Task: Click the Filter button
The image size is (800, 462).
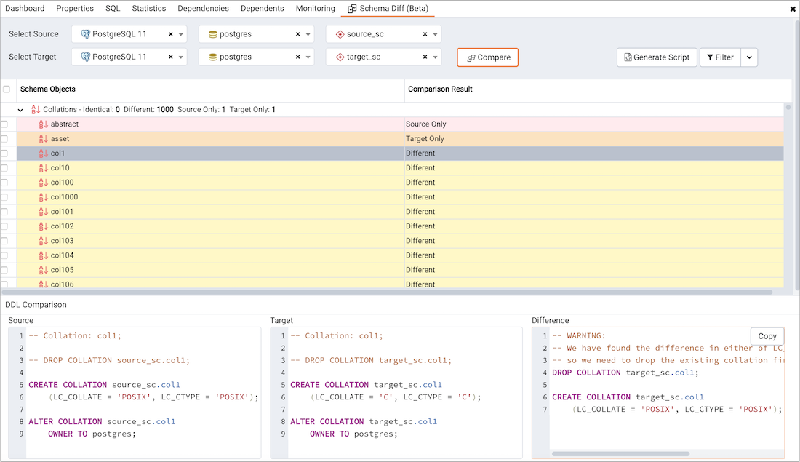Action: click(720, 57)
